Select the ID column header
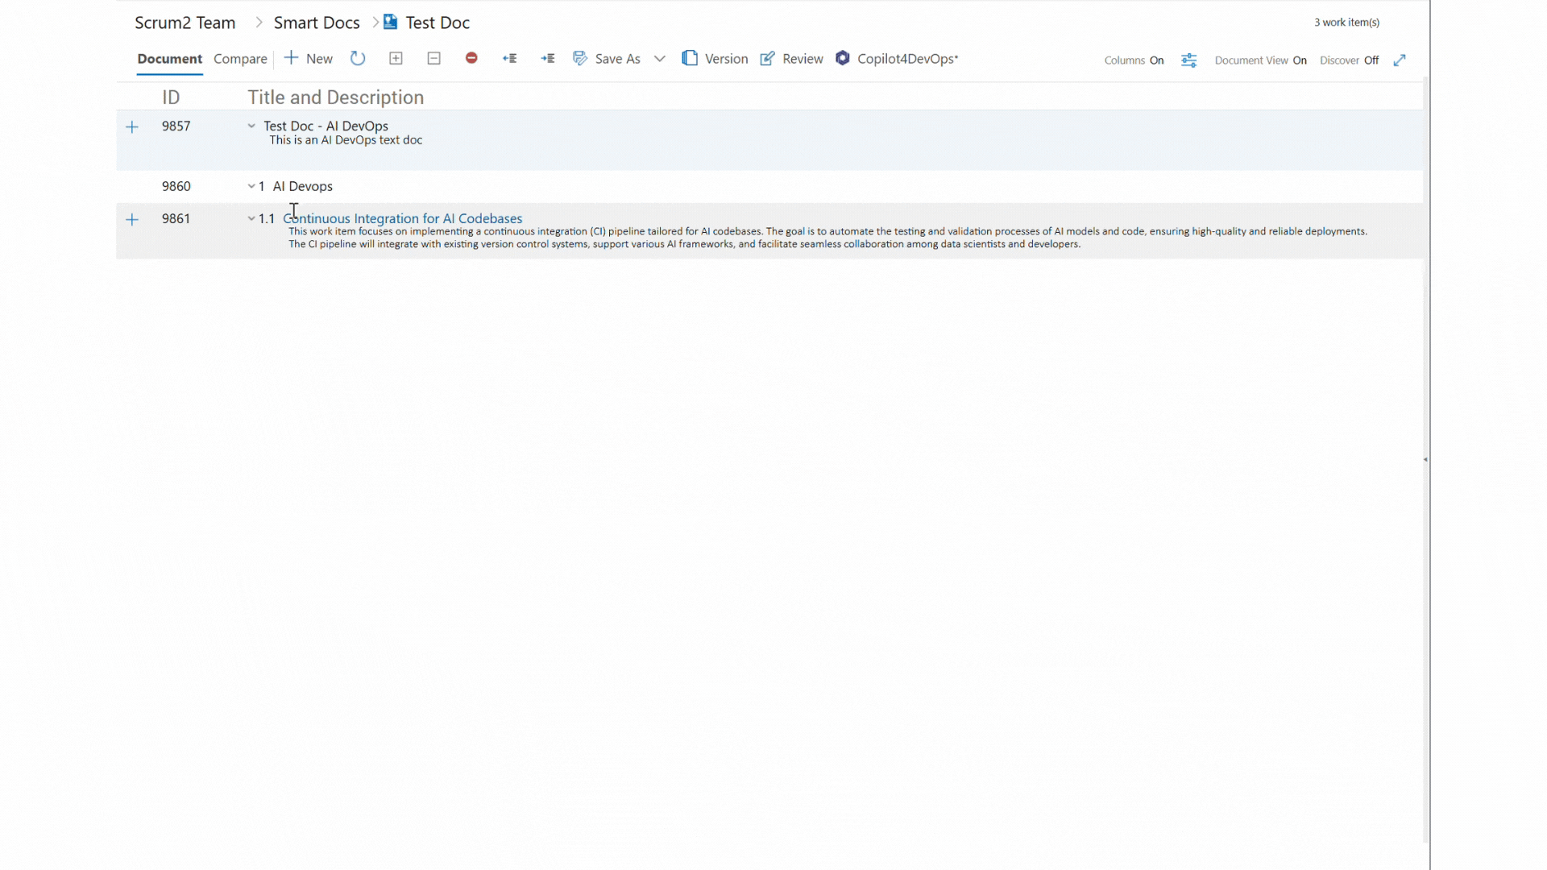1547x870 pixels. 171,97
